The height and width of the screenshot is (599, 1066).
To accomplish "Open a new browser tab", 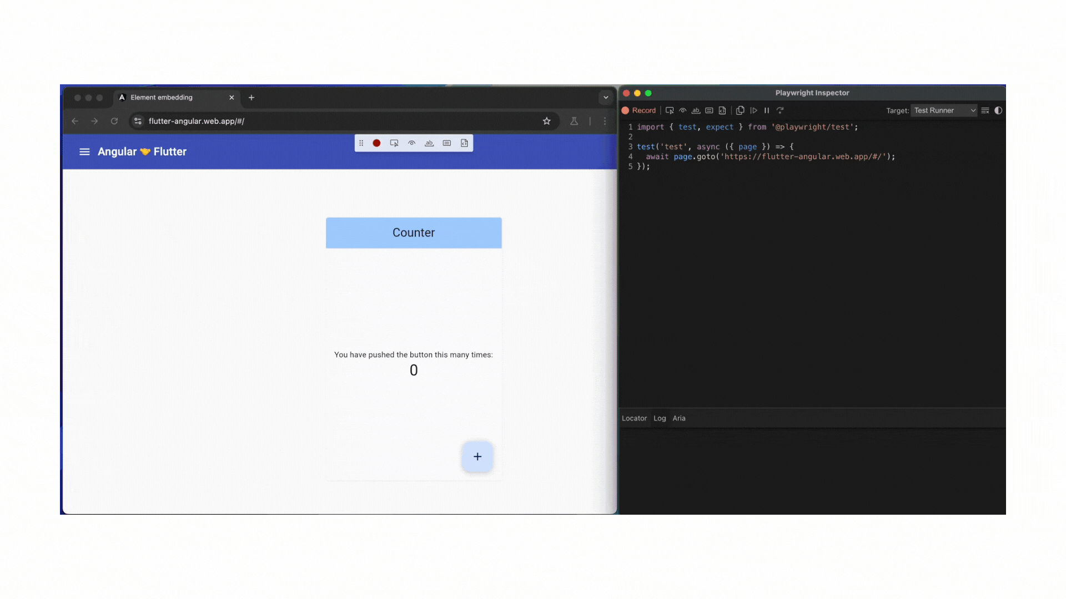I will [251, 97].
